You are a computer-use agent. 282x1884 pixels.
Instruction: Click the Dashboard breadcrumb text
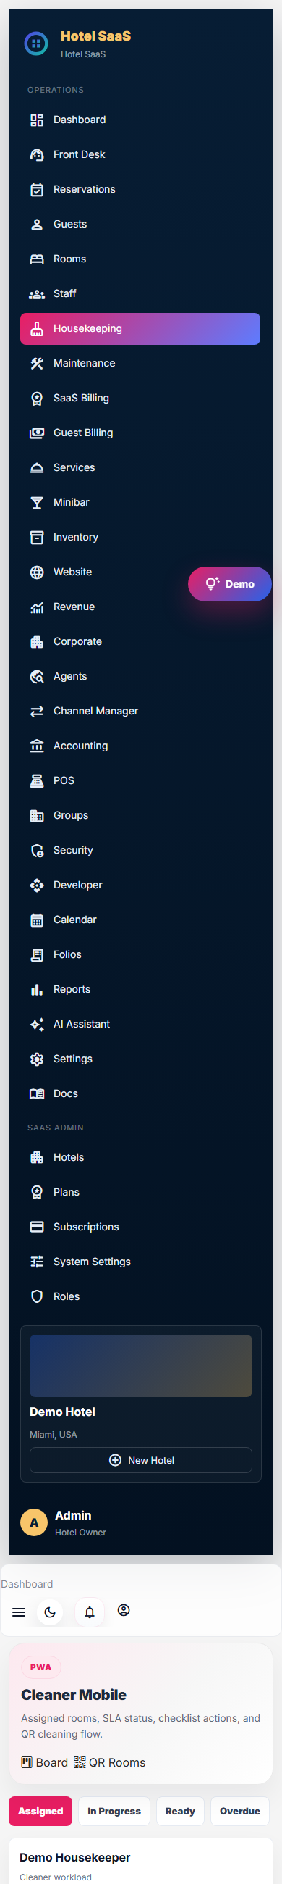(27, 1583)
